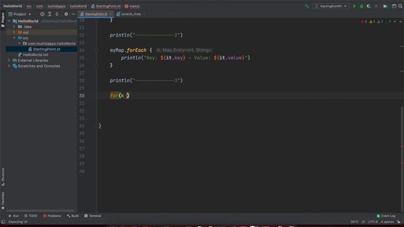Open the Problems tool window
The image size is (404, 227).
click(52, 216)
